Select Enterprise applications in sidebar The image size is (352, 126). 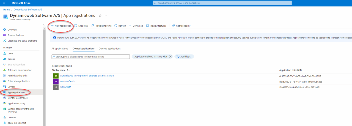point(19,81)
